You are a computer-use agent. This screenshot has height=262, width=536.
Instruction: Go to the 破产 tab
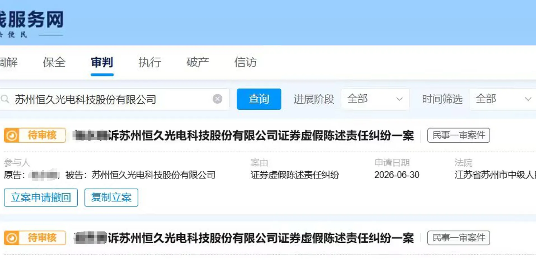(198, 62)
